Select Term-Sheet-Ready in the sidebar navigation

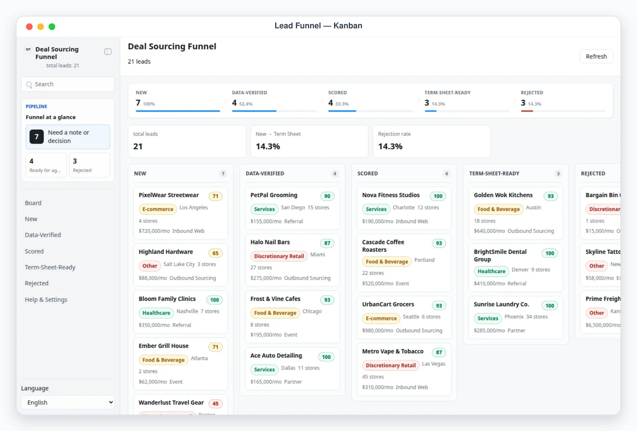[x=50, y=267]
